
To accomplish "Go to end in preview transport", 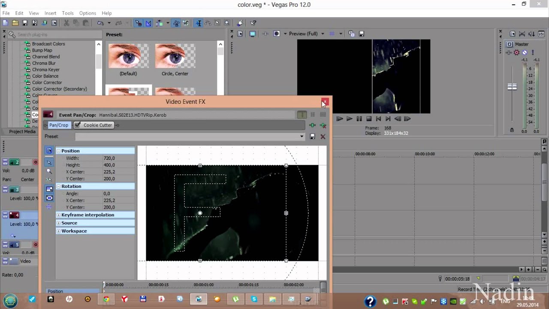I will 388,119.
